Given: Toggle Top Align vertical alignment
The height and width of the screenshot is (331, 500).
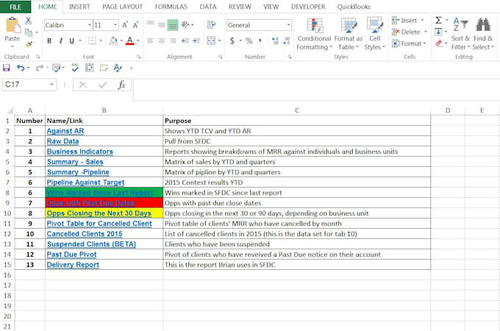Looking at the screenshot, I should (x=151, y=24).
